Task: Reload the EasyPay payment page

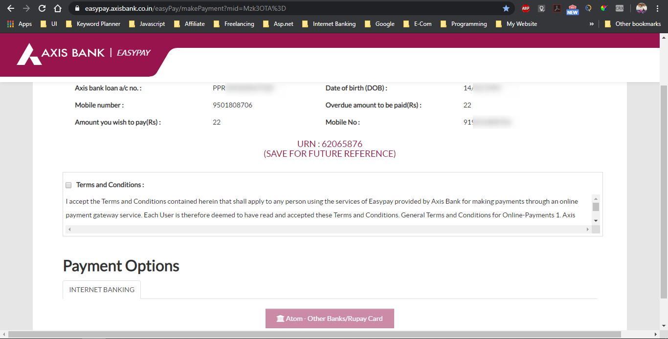Action: (42, 8)
